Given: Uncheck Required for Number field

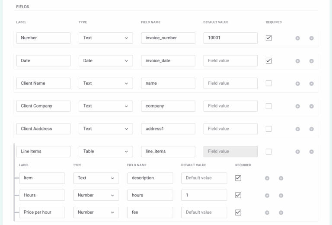Looking at the screenshot, I should tap(268, 38).
